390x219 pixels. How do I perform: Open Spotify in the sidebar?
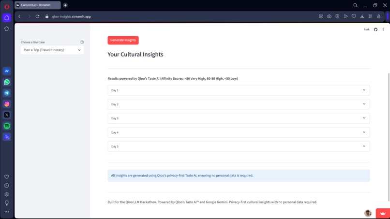coord(7,126)
